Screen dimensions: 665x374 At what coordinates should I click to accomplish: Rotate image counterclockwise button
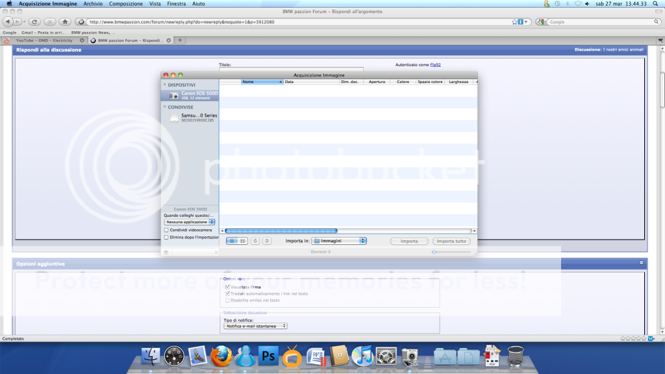[x=255, y=241]
